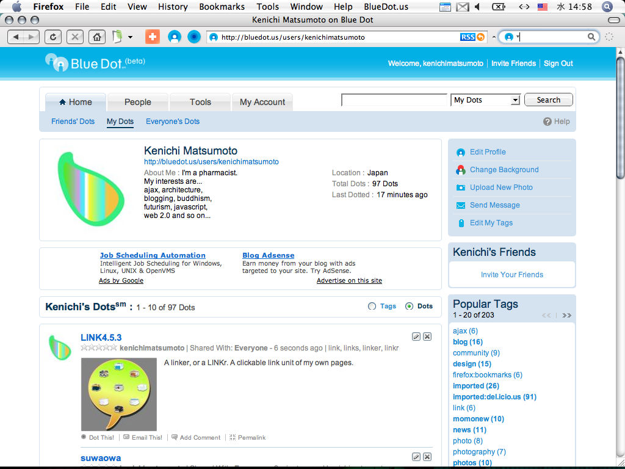The image size is (625, 469).
Task: Click the Blue Dot circle toolbar icon
Action: tap(194, 37)
